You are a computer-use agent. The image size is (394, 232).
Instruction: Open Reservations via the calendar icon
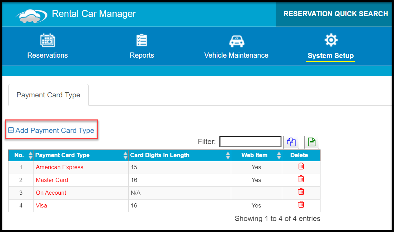(48, 40)
